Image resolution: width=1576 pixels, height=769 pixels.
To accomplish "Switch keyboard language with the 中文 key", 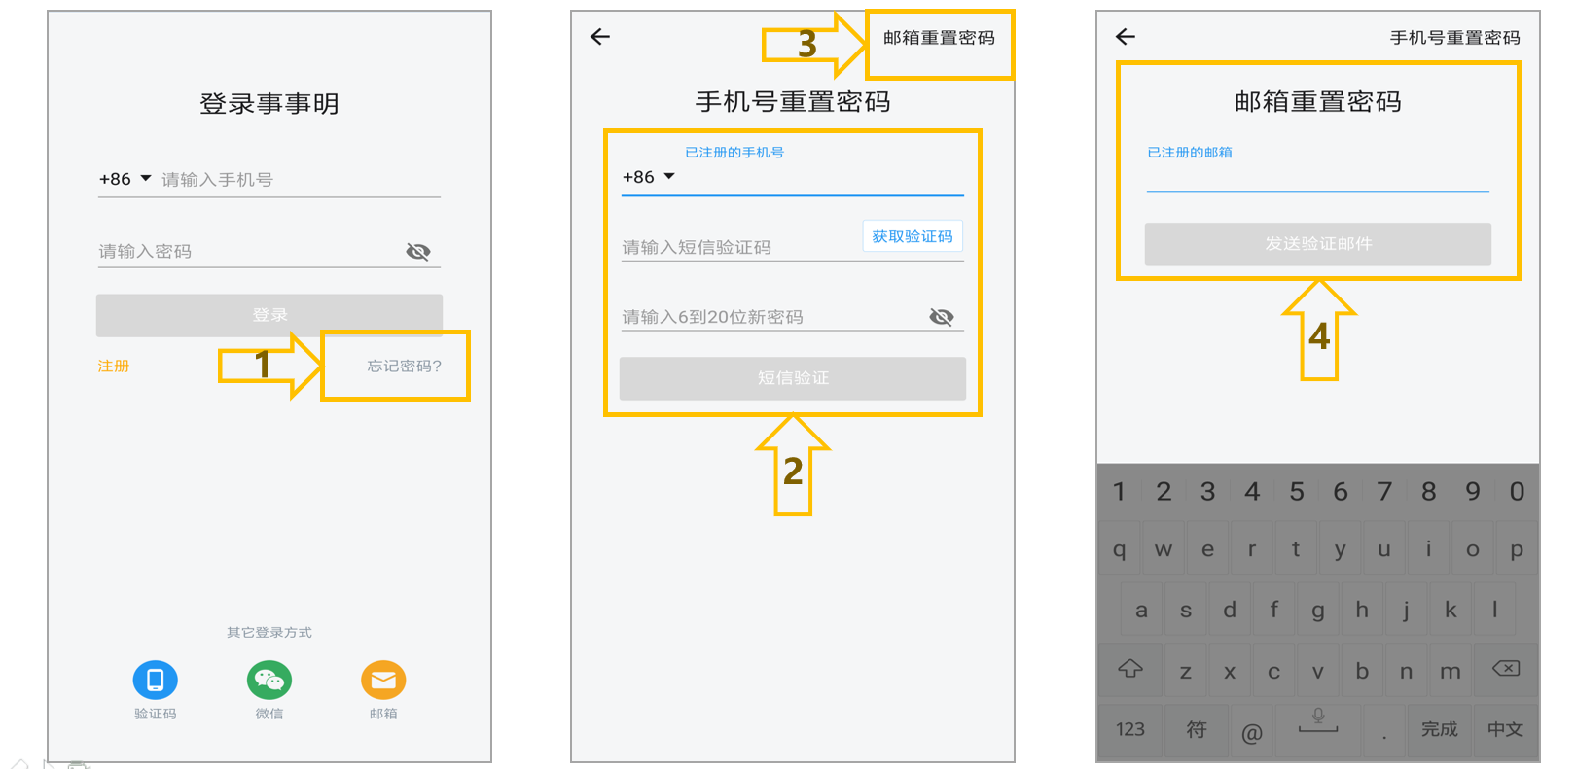I will click(1505, 729).
